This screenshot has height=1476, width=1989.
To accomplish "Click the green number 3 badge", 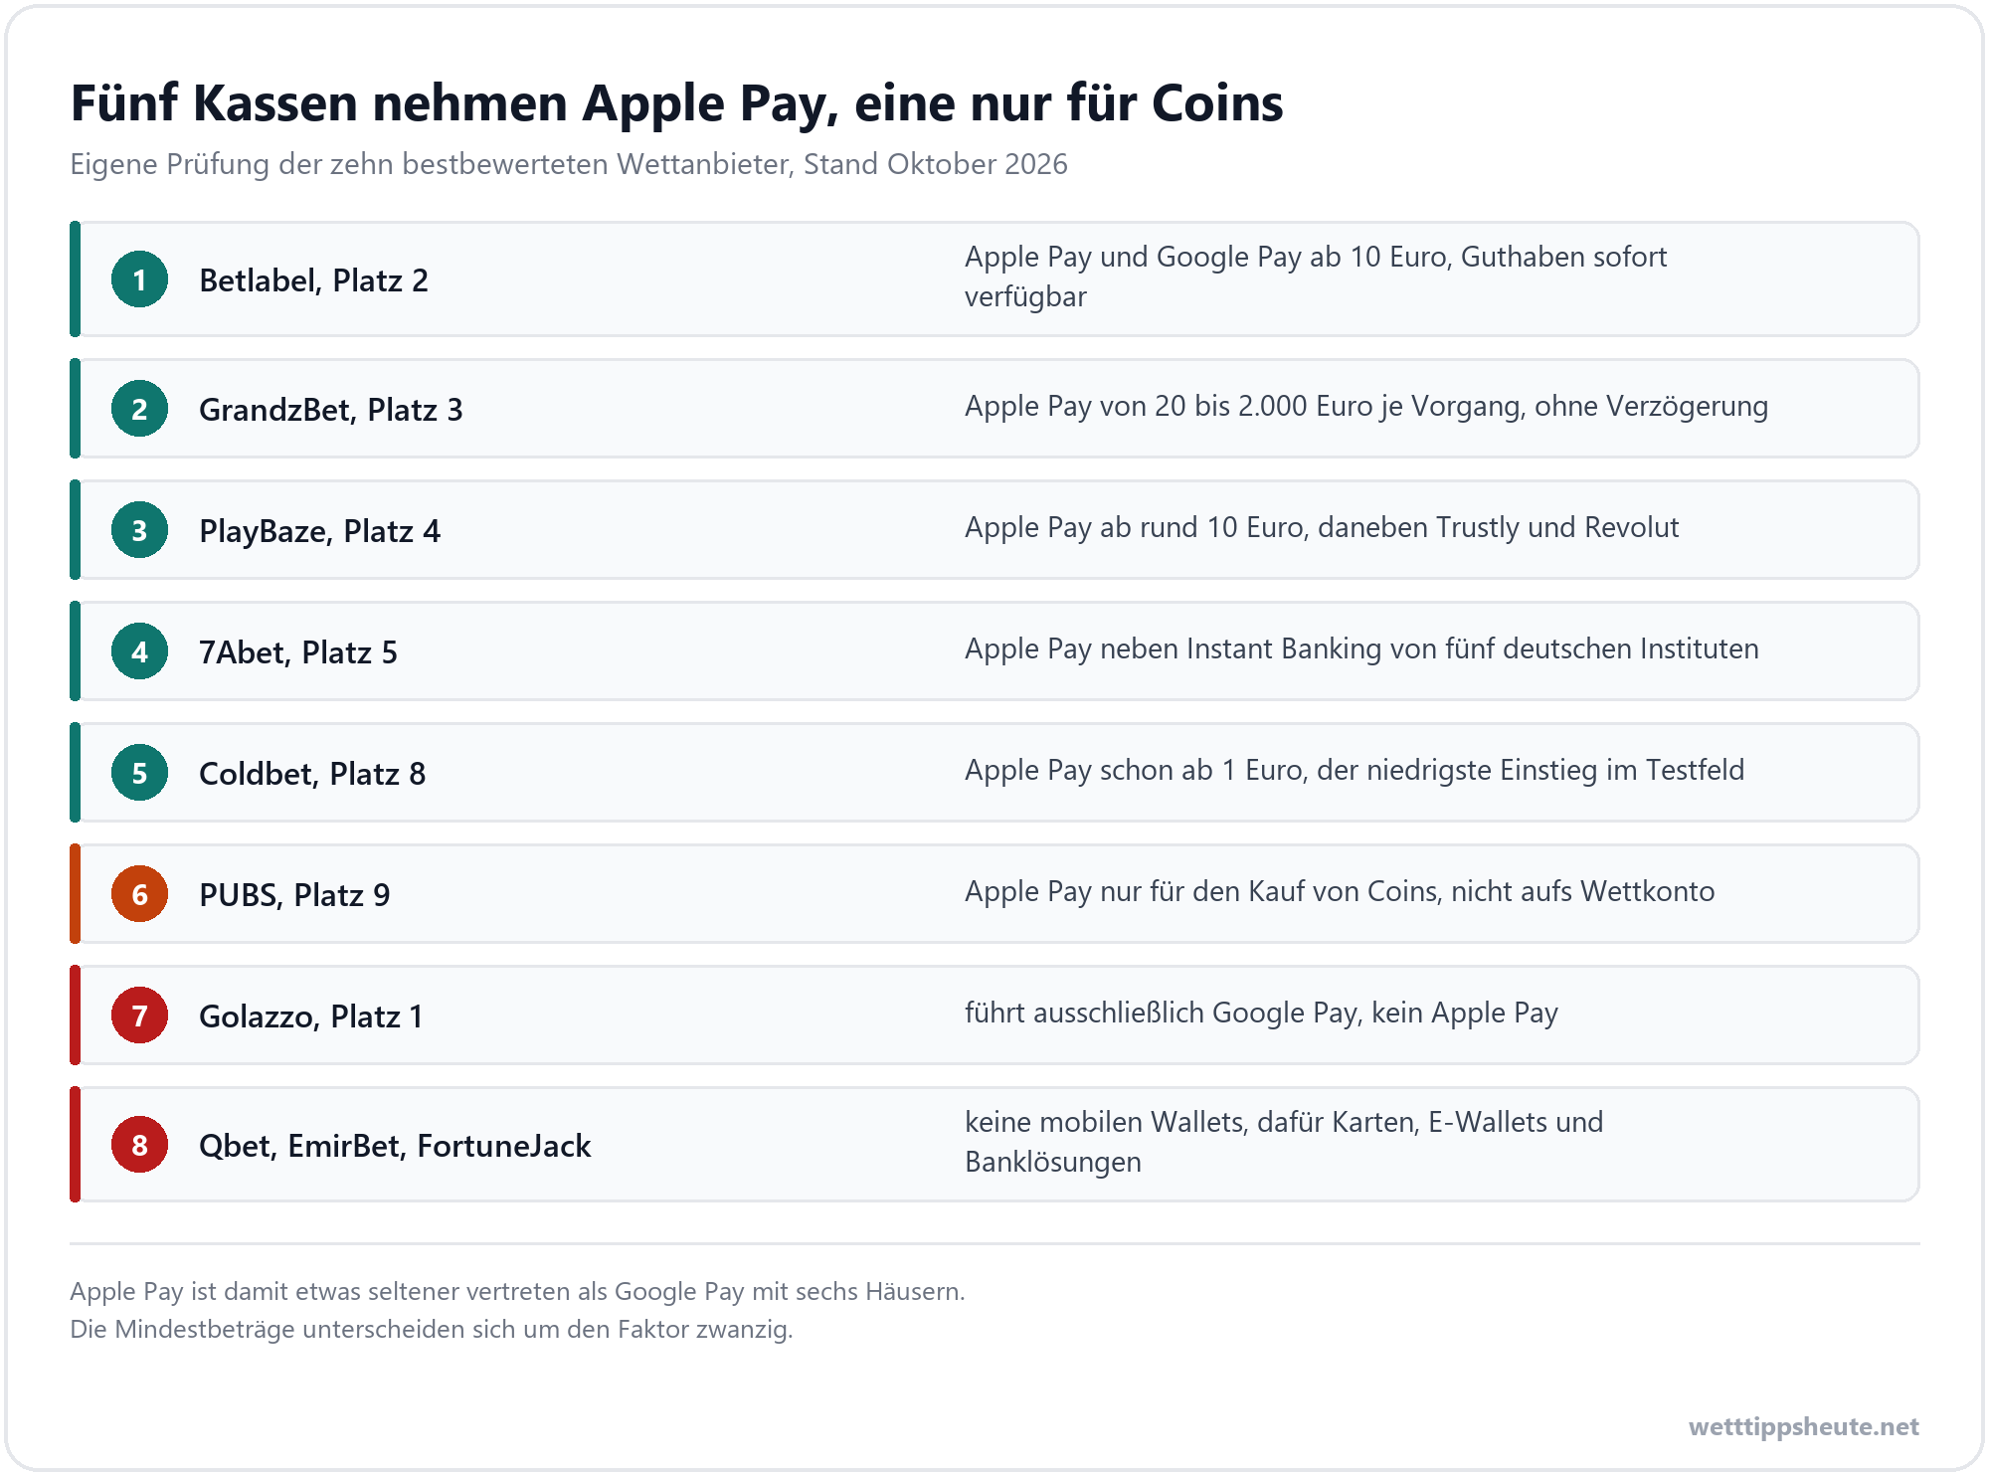I will tap(139, 530).
